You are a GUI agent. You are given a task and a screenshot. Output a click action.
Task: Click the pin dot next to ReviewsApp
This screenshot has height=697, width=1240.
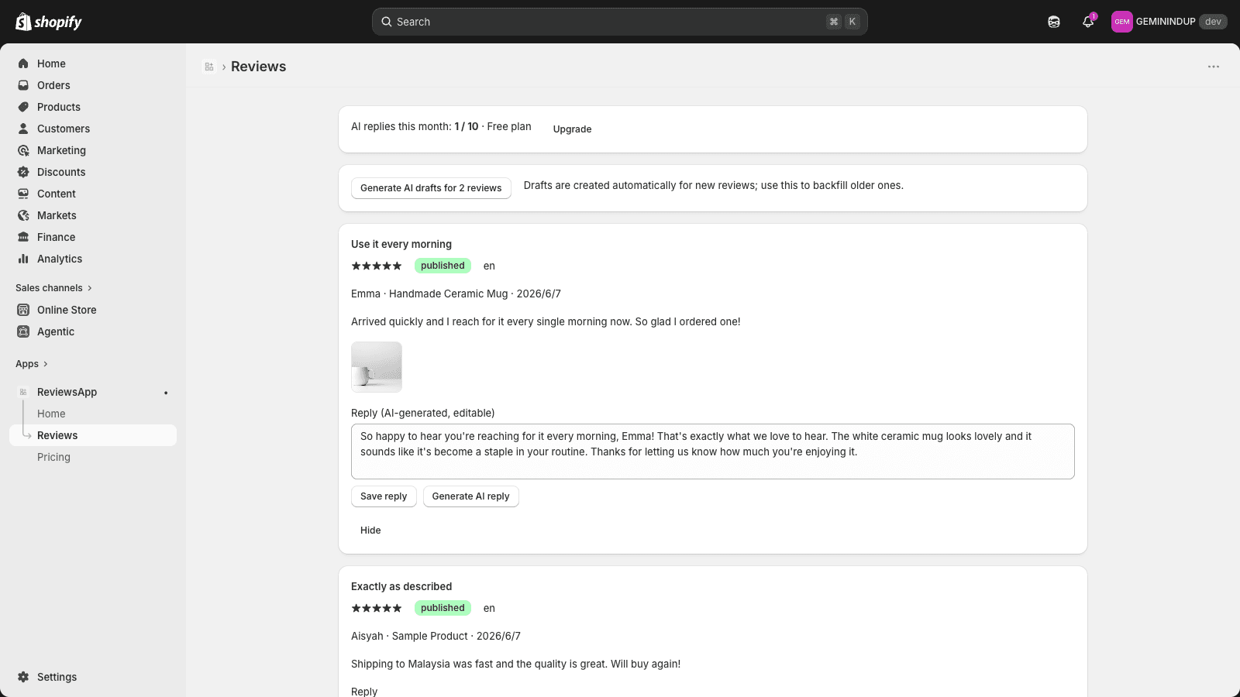[166, 393]
